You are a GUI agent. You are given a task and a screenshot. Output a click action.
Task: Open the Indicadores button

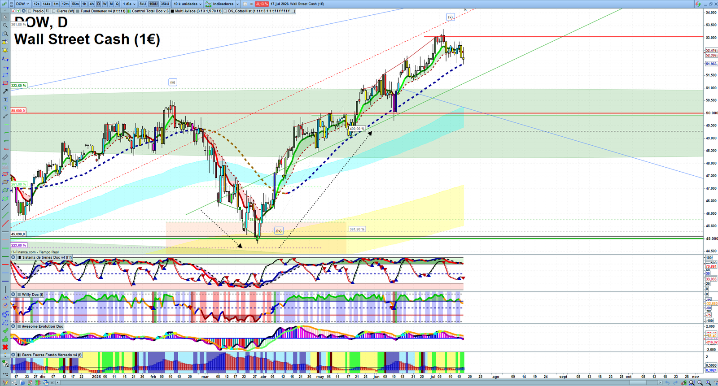click(219, 4)
